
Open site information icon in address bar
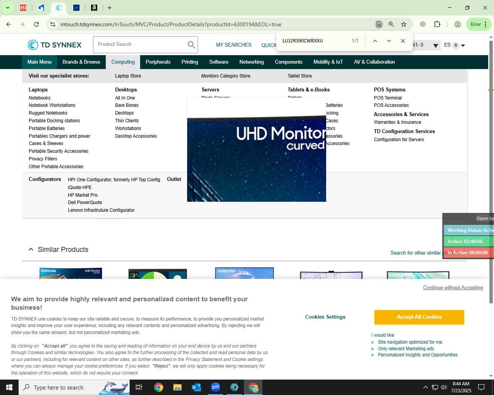[x=53, y=24]
